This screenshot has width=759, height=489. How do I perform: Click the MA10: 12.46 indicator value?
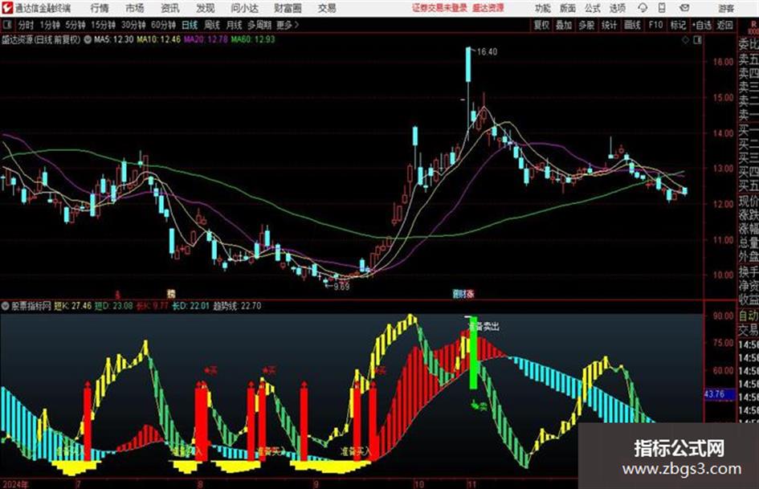point(159,39)
